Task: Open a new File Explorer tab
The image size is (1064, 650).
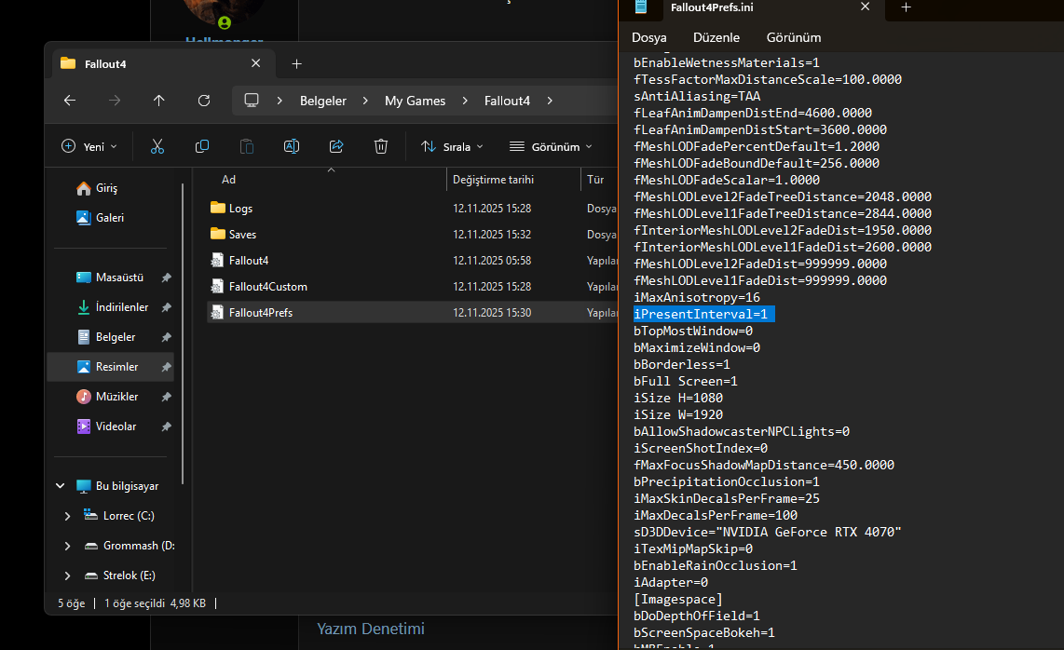Action: tap(296, 63)
